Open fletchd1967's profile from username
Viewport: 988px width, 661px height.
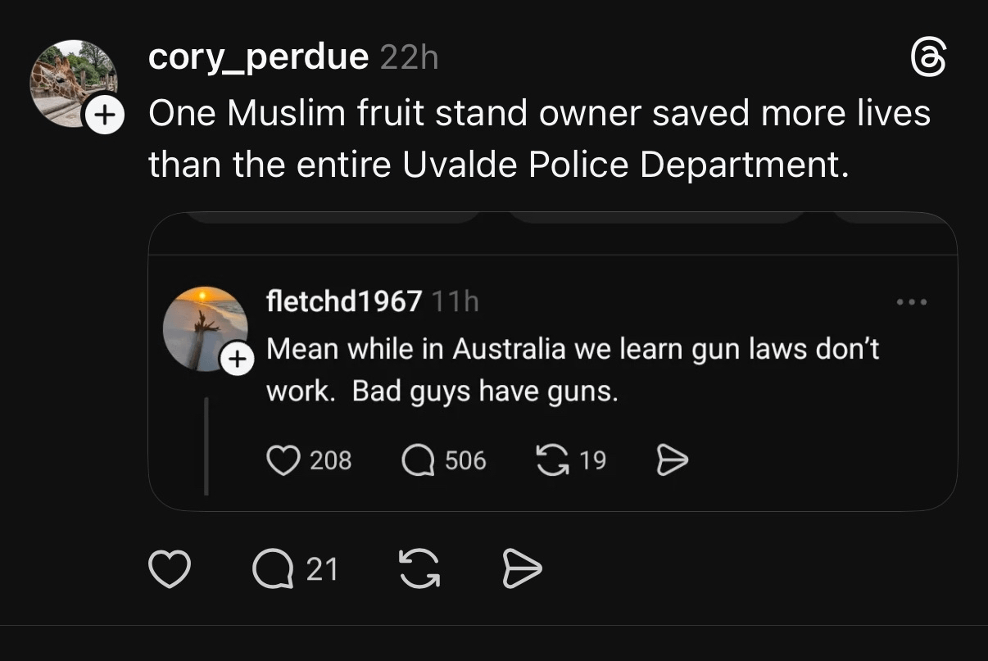[x=344, y=302]
